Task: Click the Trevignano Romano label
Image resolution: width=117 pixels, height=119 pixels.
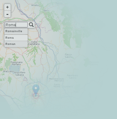Action: pyautogui.click(x=16, y=63)
